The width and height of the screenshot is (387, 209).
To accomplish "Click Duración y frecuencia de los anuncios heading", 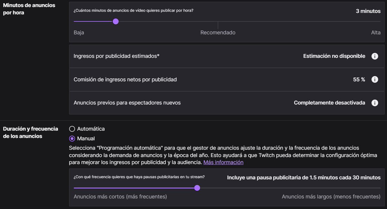I will click(31, 132).
